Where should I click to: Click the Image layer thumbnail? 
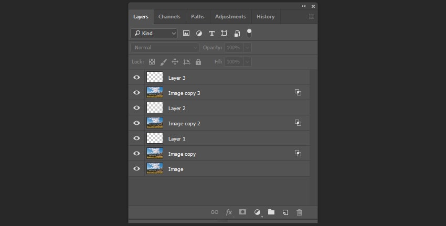(x=155, y=169)
